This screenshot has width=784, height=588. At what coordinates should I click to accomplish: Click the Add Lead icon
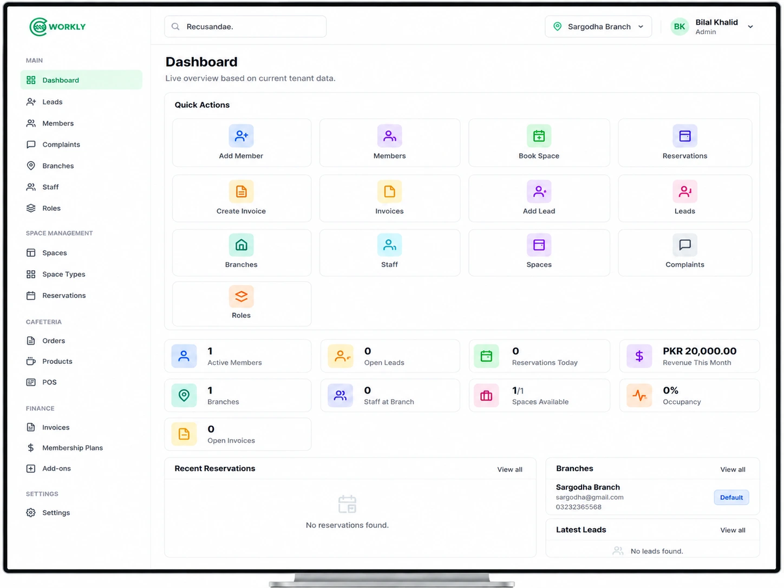point(539,191)
